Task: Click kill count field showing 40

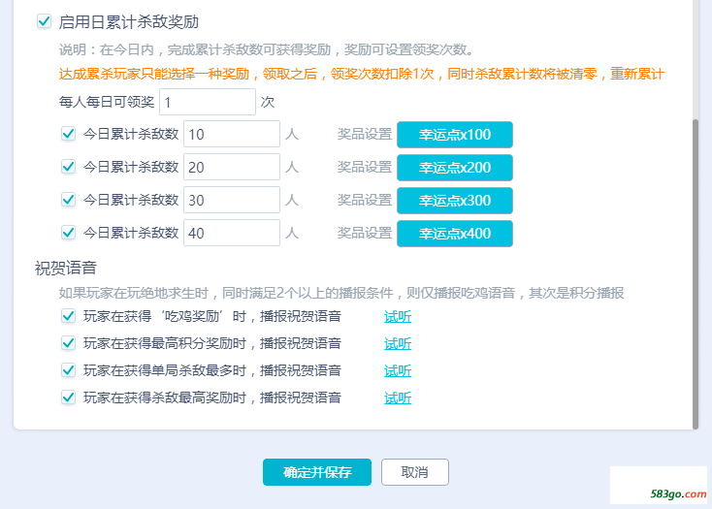Action: 232,233
